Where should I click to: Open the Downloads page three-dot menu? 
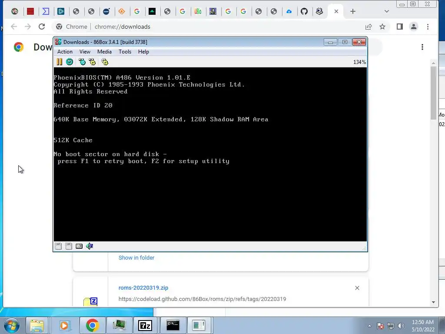pyautogui.click(x=422, y=47)
